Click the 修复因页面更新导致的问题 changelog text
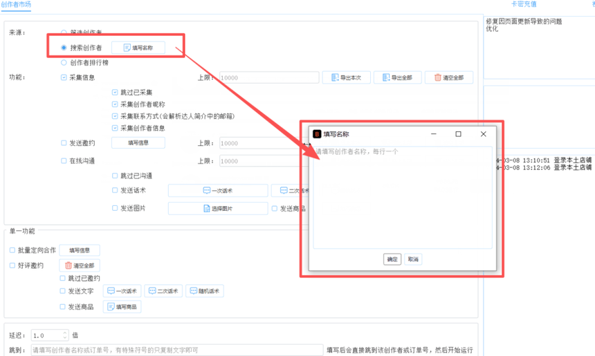Viewport: 595px width, 356px height. [x=524, y=21]
